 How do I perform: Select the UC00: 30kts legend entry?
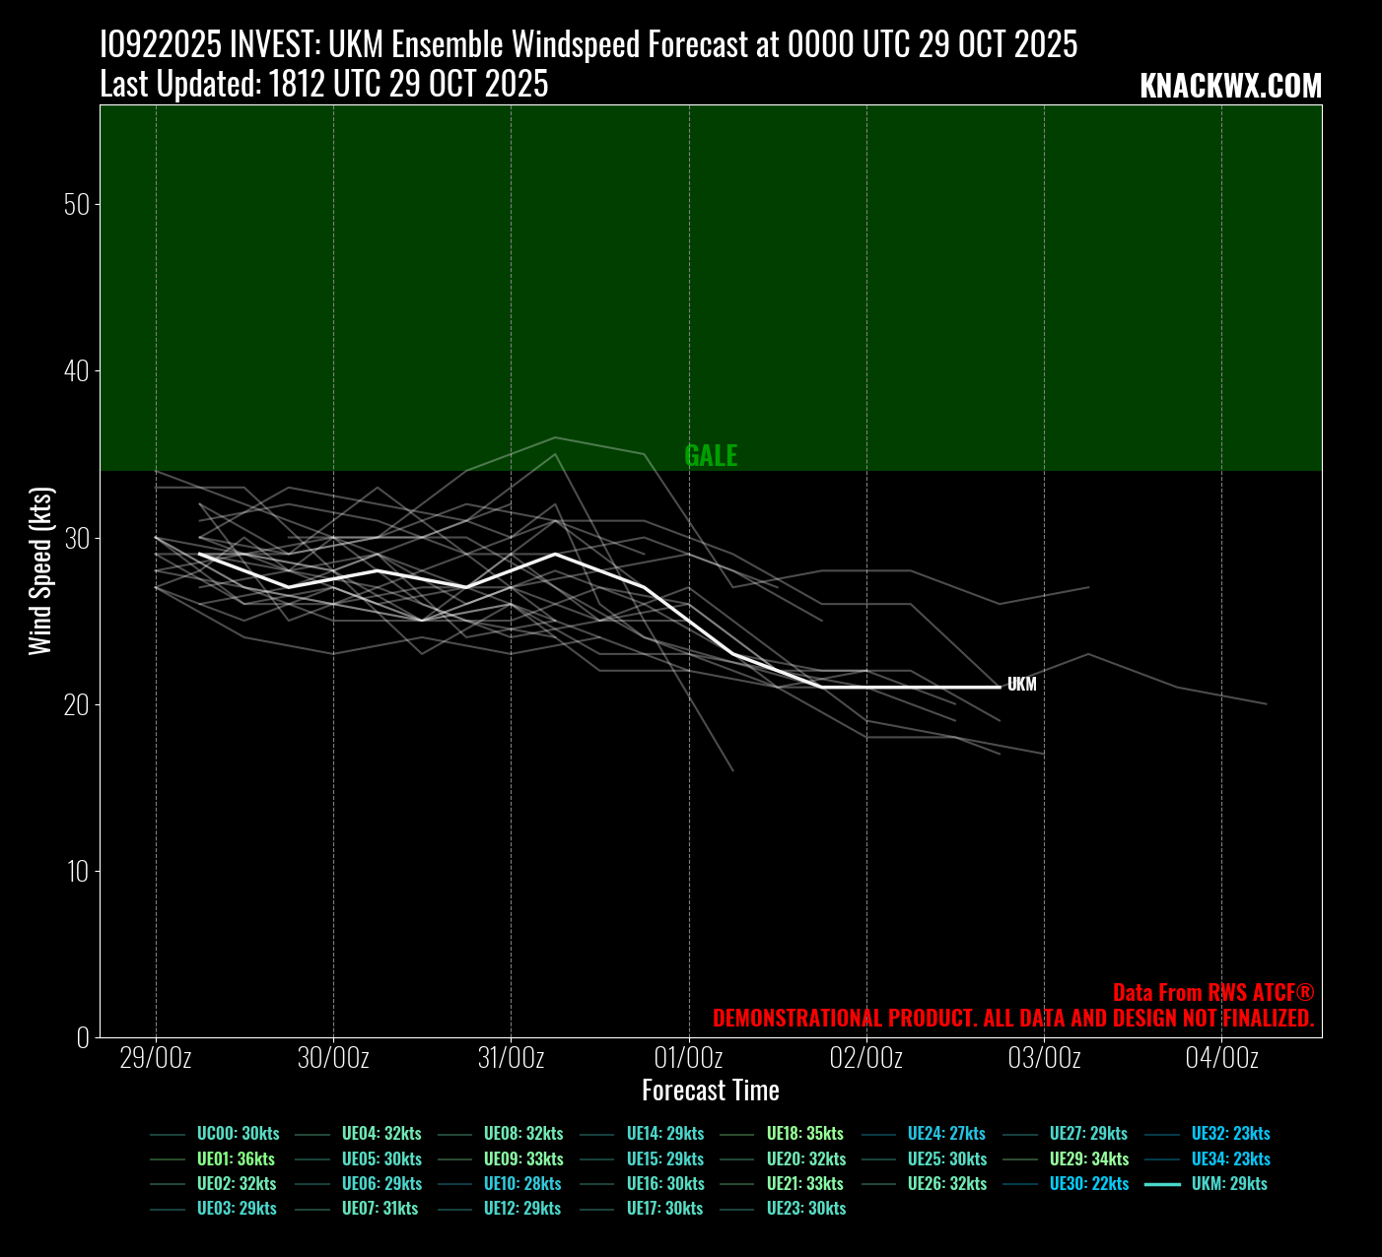click(238, 1134)
